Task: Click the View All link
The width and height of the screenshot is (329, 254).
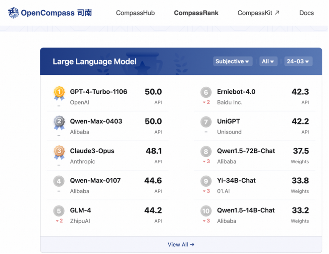Action: (181, 244)
